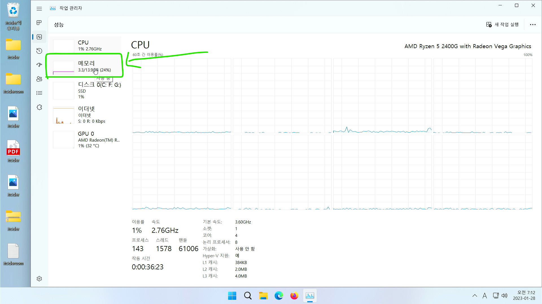Viewport: 542px width, 304px height.
Task: Open the App history icon in sidebar
Action: pyautogui.click(x=39, y=51)
